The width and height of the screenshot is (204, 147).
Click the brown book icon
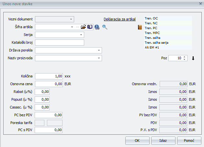[140, 28]
